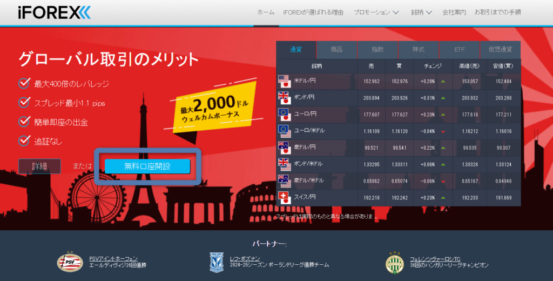Switch to the 仮想通貨 tab
The width and height of the screenshot is (553, 281).
point(500,50)
